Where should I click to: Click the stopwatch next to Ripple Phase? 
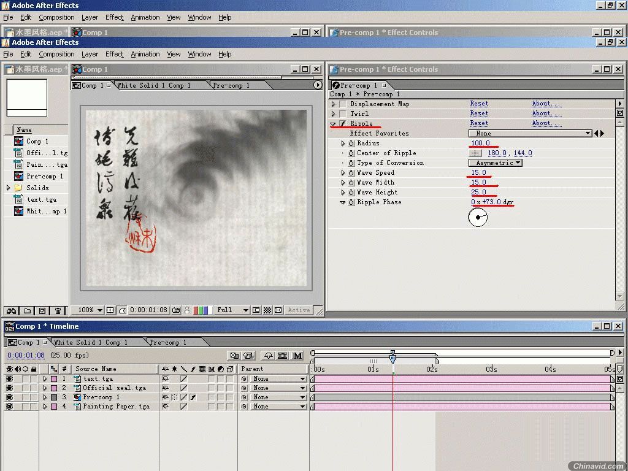pos(351,202)
